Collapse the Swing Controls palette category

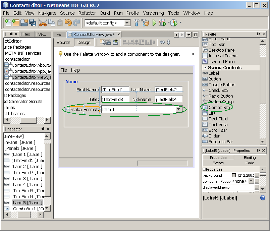tap(205, 67)
